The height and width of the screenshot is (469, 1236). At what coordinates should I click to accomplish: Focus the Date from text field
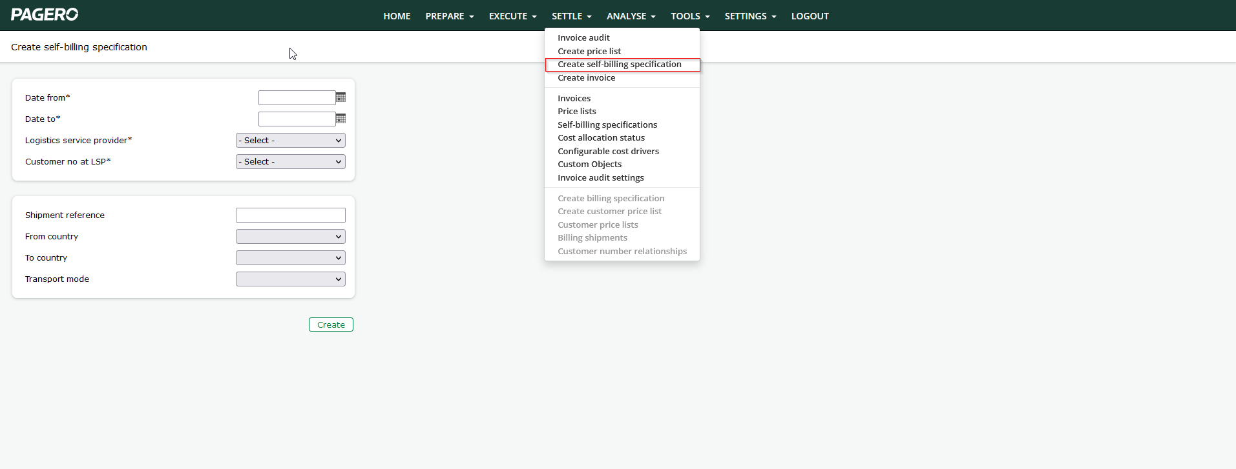pos(297,98)
